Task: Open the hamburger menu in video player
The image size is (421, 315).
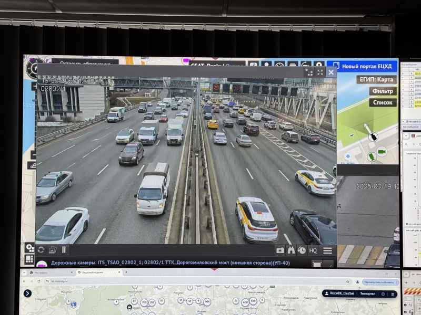Action: click(327, 250)
